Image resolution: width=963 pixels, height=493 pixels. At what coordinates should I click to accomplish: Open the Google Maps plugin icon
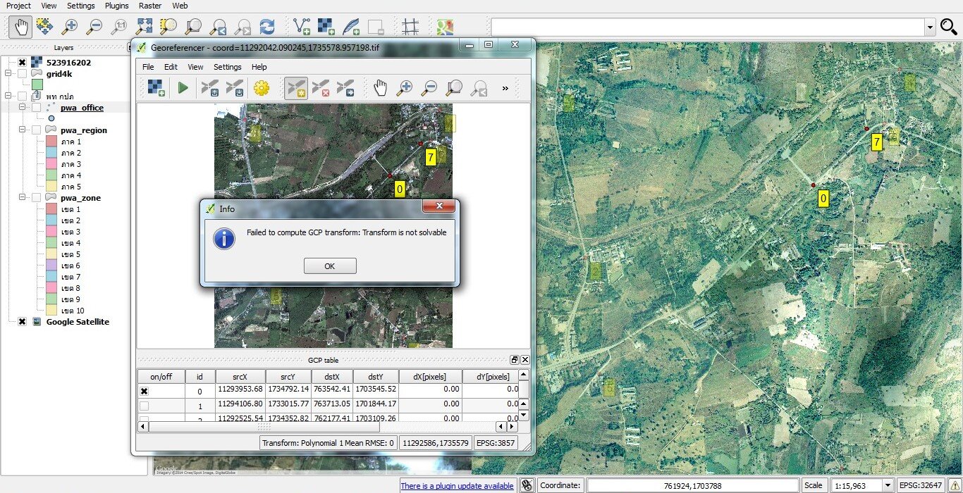(x=445, y=27)
